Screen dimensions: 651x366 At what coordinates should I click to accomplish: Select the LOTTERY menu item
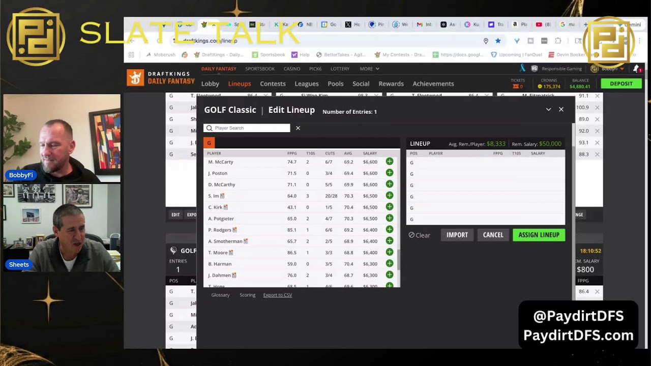(340, 69)
